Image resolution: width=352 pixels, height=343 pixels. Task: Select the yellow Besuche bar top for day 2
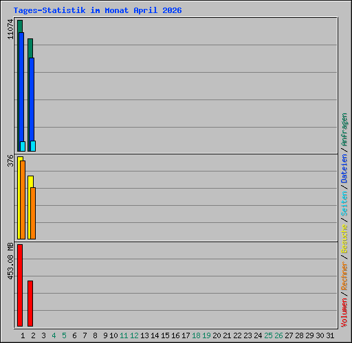tap(30, 182)
